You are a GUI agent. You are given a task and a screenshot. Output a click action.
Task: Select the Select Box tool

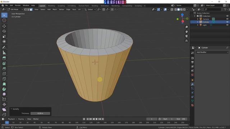pyautogui.click(x=4, y=15)
